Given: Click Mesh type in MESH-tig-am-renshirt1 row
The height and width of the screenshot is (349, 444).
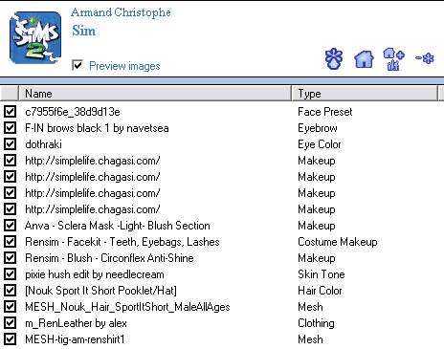Looking at the screenshot, I should pyautogui.click(x=310, y=339).
